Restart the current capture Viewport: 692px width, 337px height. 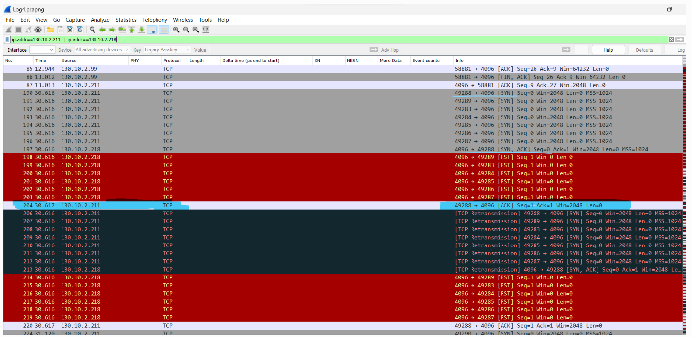click(28, 30)
